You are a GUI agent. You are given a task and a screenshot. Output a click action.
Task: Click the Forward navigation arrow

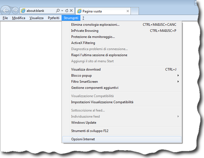[15, 11]
